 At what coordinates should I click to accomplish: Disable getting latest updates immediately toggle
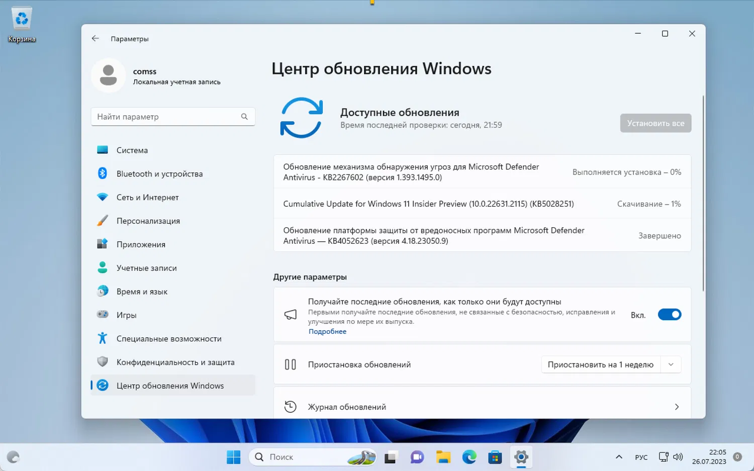pyautogui.click(x=669, y=314)
